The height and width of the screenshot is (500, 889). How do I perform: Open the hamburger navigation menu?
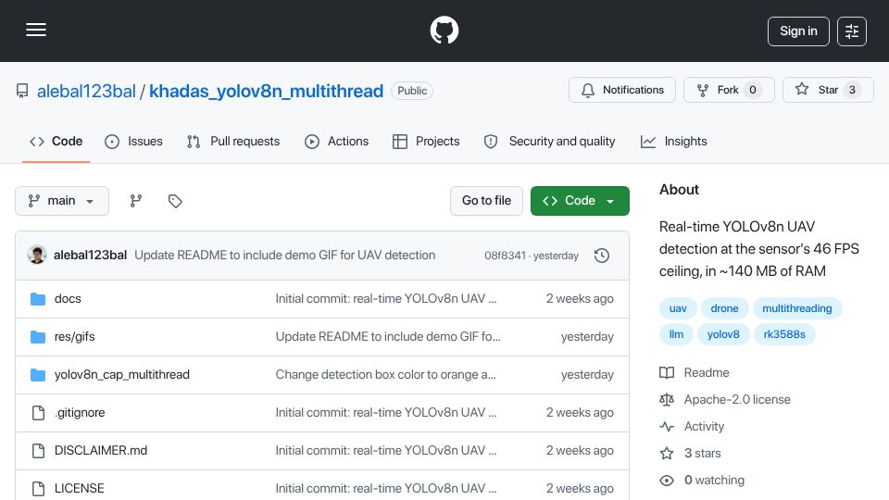36,30
